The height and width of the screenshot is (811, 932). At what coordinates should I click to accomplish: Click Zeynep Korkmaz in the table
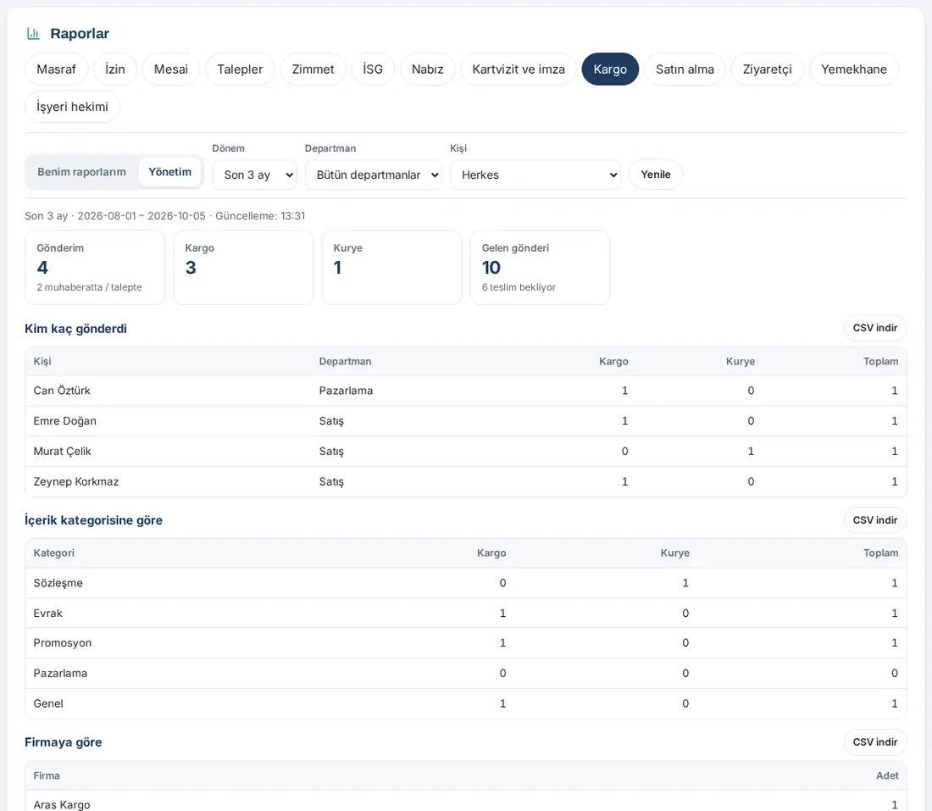click(76, 481)
